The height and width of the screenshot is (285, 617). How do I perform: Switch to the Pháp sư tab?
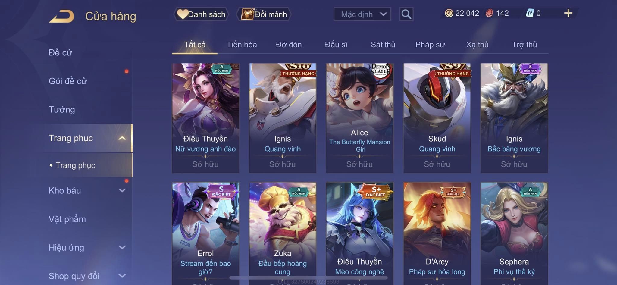tap(430, 45)
